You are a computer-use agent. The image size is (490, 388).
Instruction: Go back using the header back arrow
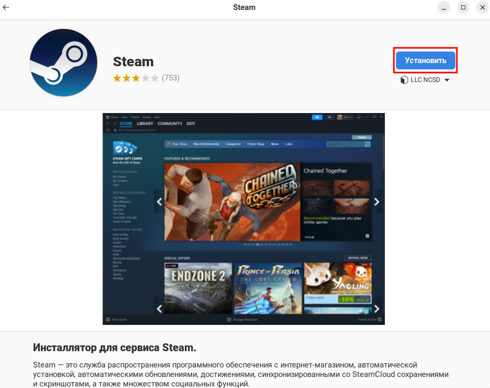pyautogui.click(x=6, y=7)
